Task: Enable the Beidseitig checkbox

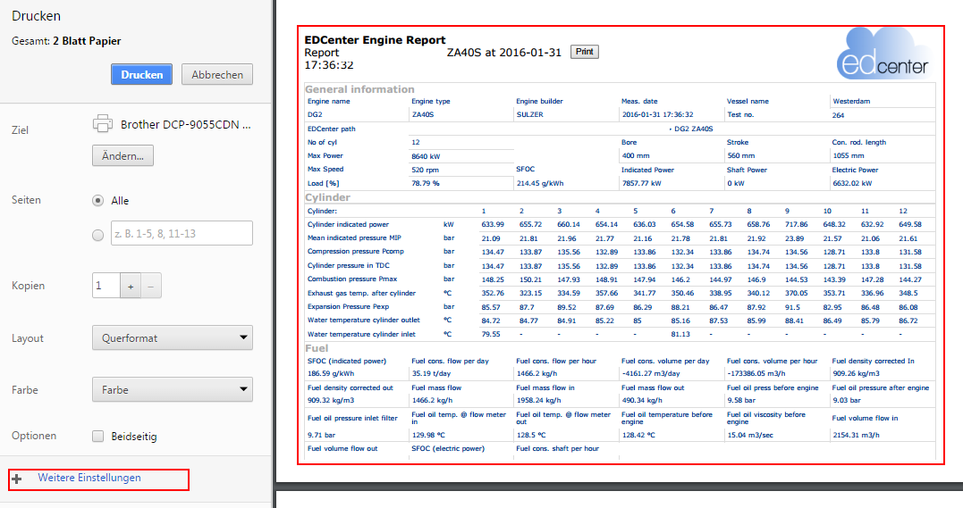Action: [x=98, y=437]
